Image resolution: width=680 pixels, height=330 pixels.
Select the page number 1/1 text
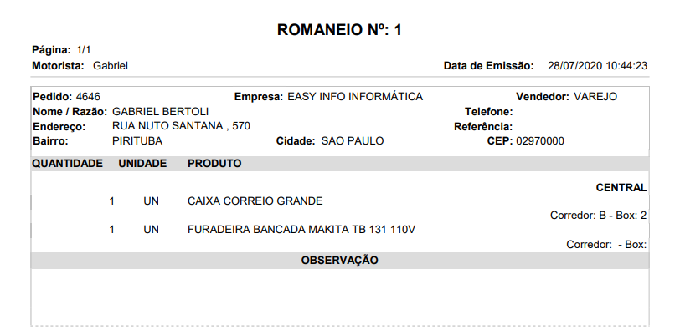coord(84,50)
